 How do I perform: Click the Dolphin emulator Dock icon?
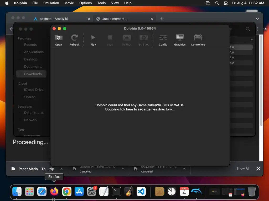[x=196, y=191]
